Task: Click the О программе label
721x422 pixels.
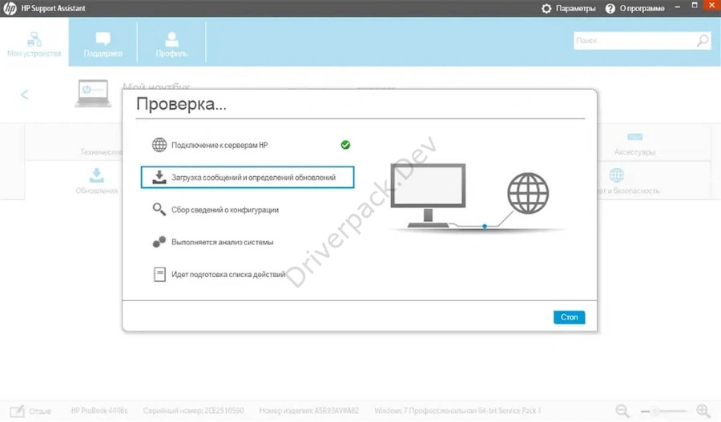Action: point(642,8)
